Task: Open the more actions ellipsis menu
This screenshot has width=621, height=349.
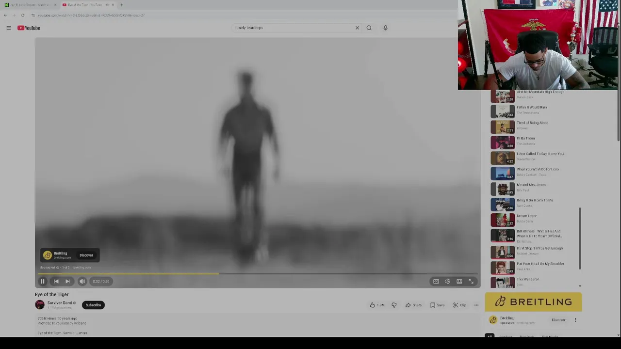Action: [x=476, y=305]
